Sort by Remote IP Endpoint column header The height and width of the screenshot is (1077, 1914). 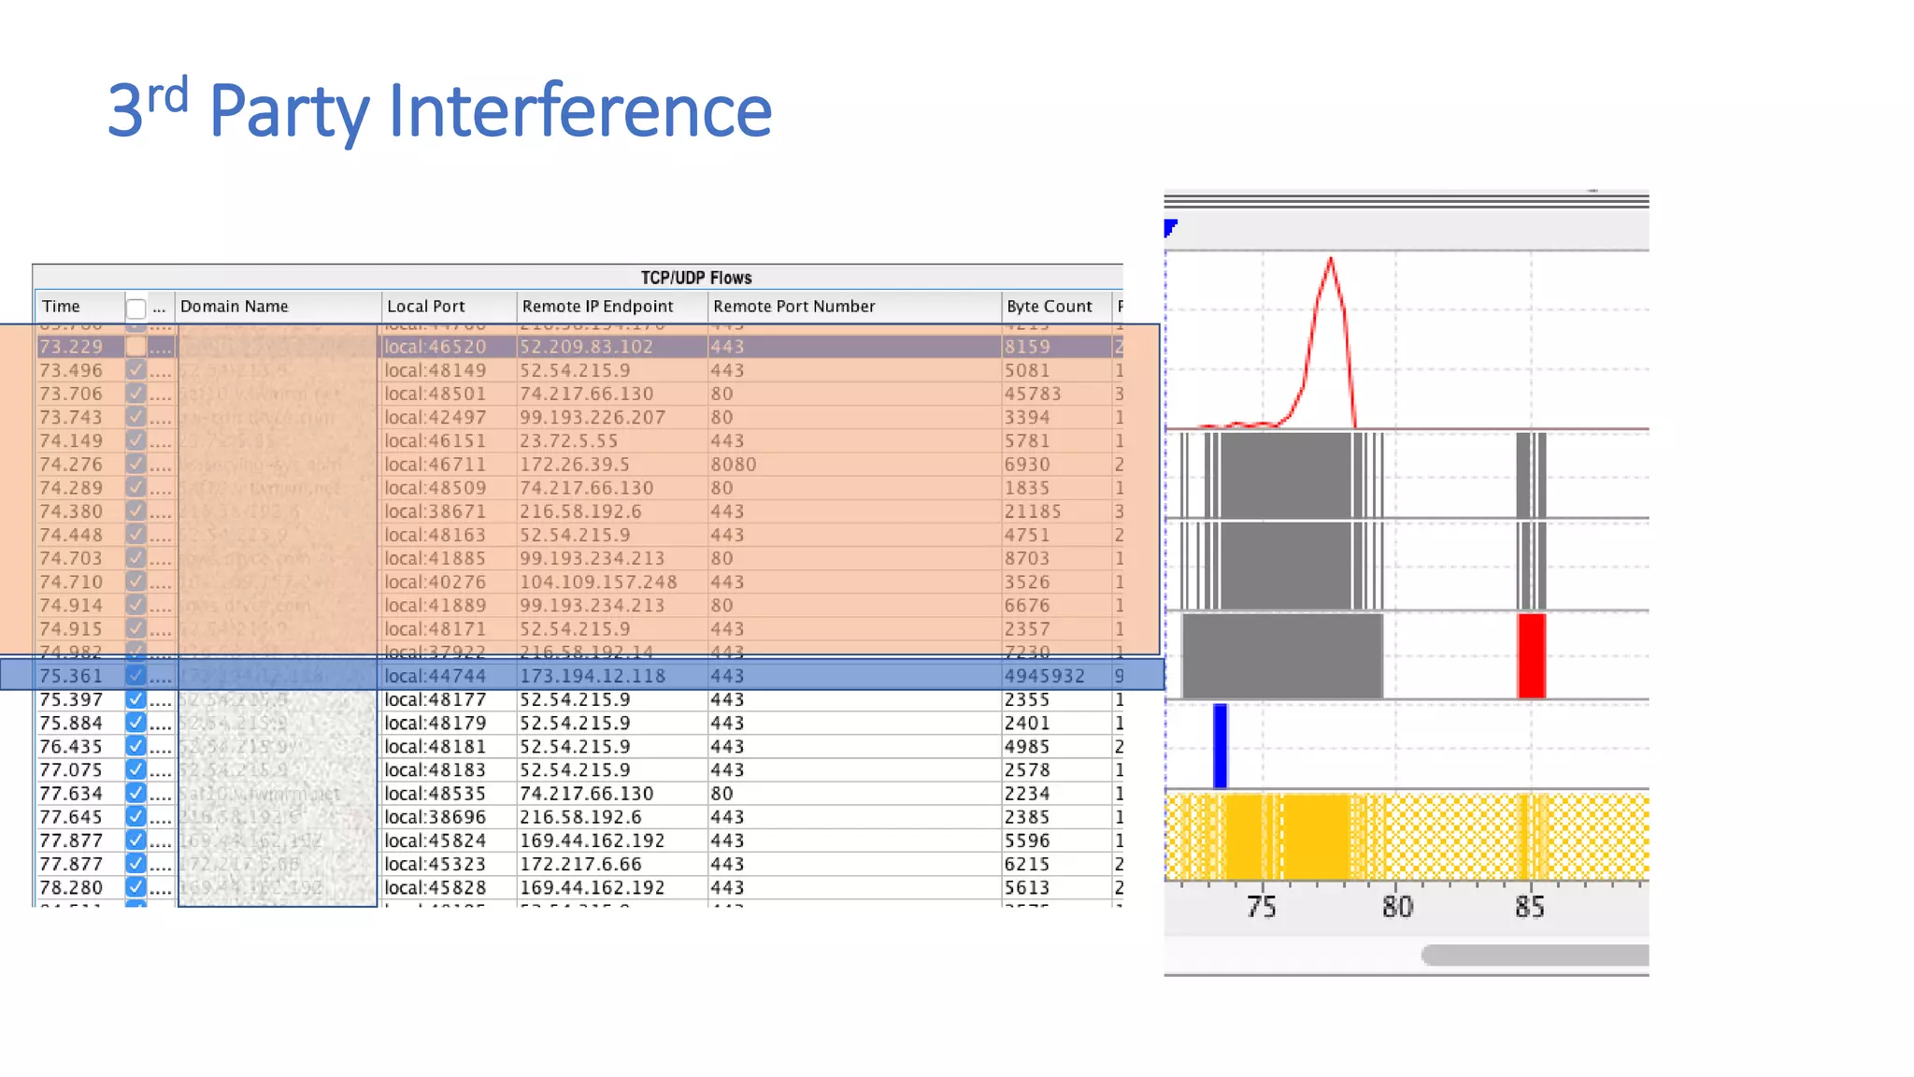(x=612, y=307)
